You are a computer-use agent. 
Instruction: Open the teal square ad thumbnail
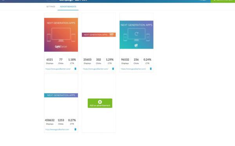pos(136,35)
